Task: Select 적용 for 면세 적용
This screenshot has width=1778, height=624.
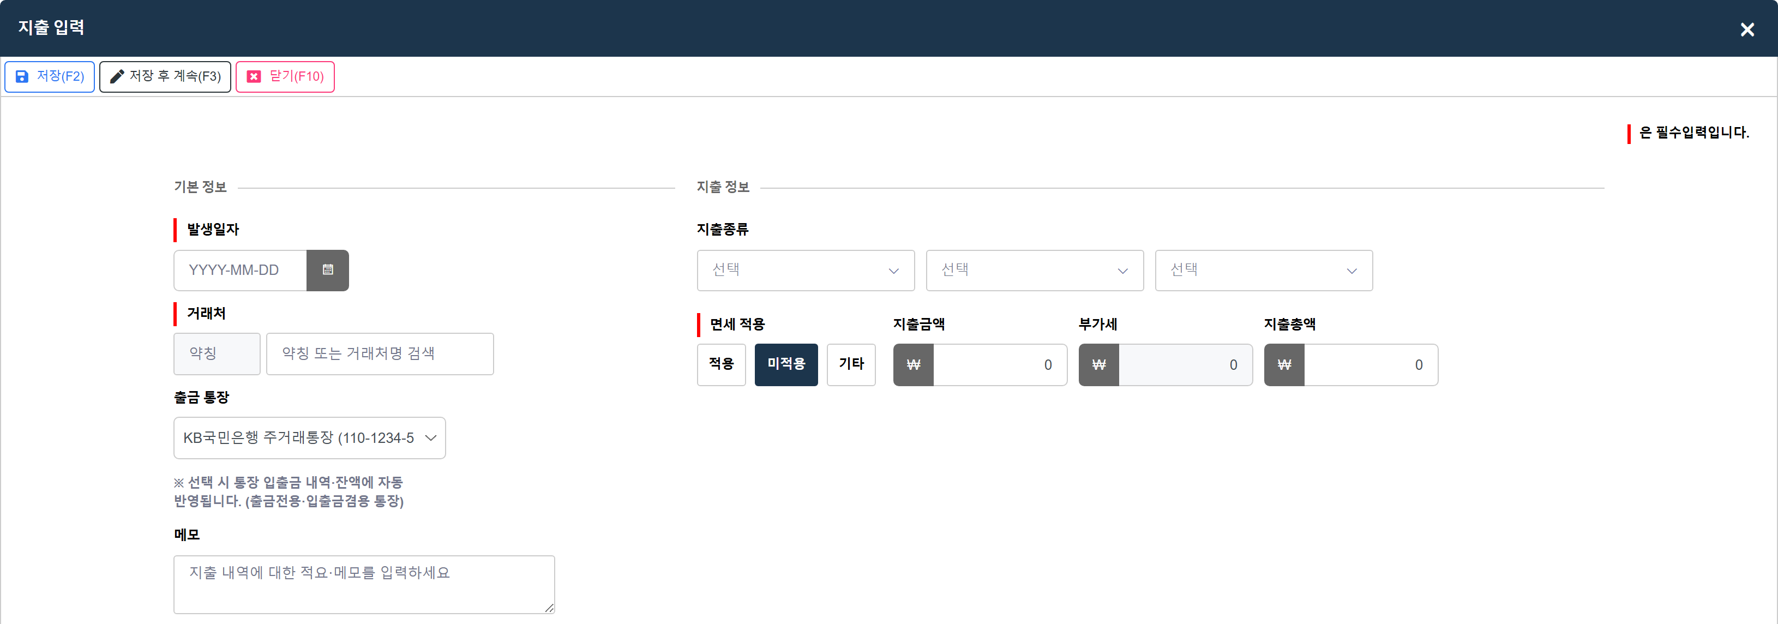Action: click(x=721, y=364)
